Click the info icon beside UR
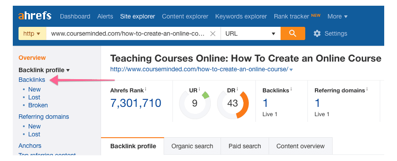Viewport: 397px width, 161px height. click(199, 89)
